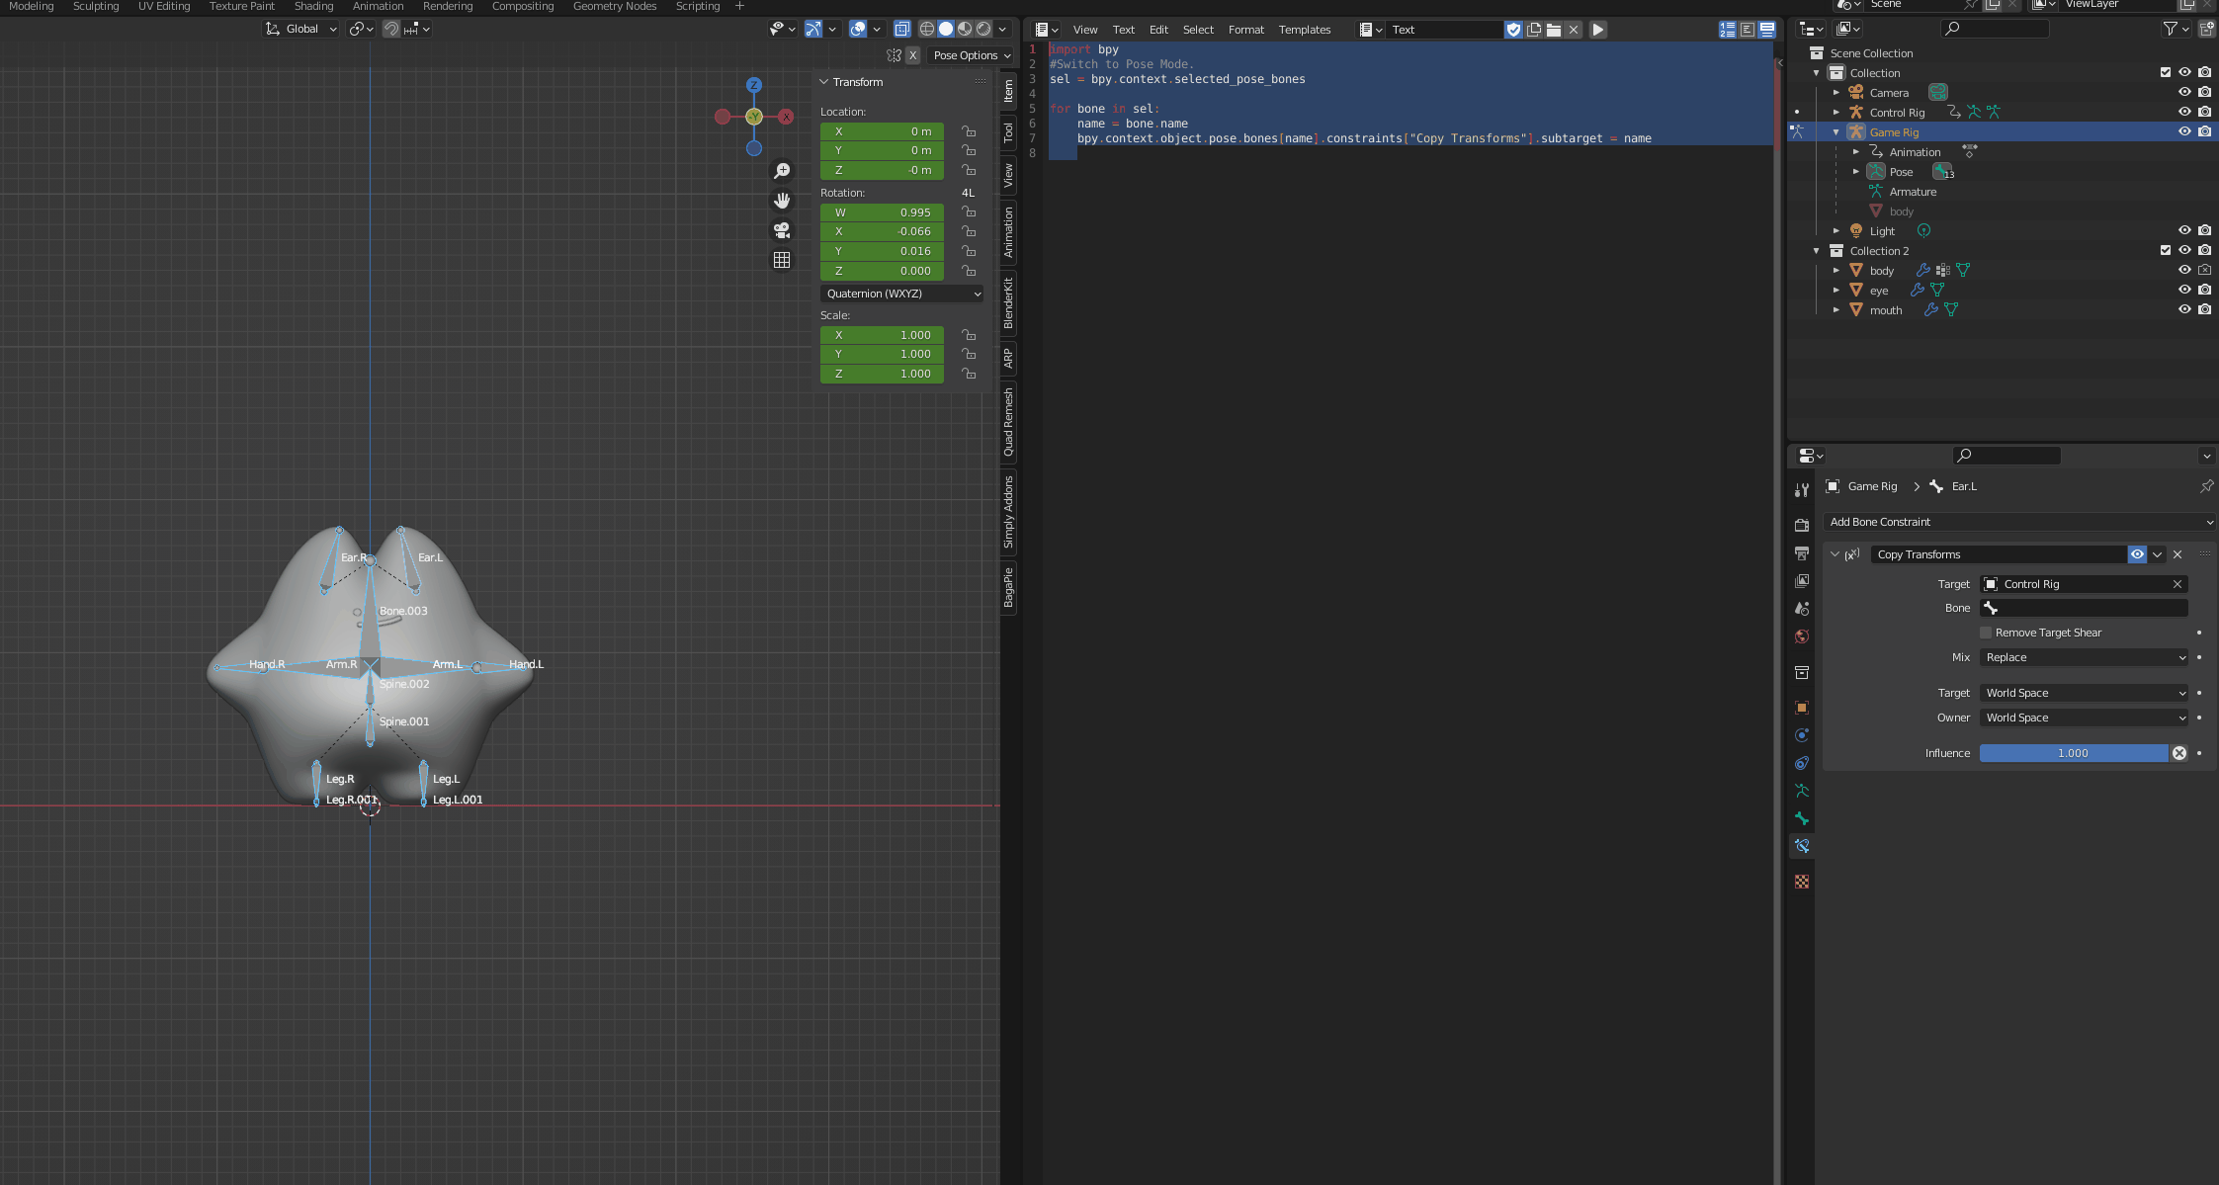
Task: Open the Tool properties tab icon
Action: tap(1802, 490)
